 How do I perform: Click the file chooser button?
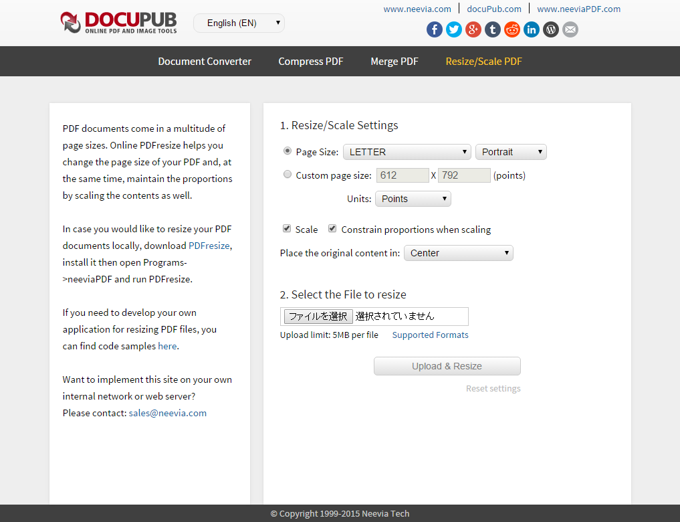pyautogui.click(x=318, y=317)
